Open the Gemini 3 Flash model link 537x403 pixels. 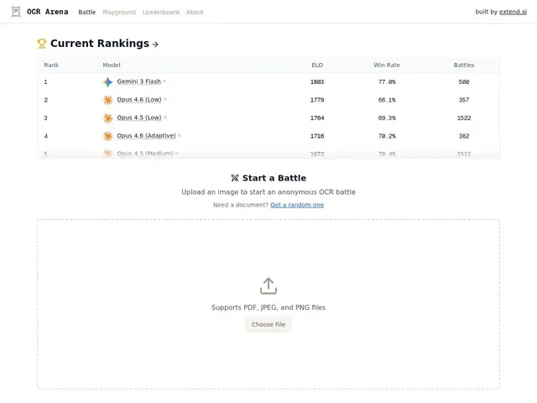[x=138, y=81]
